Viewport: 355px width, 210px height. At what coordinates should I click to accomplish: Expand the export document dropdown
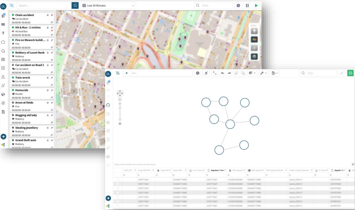(x=275, y=73)
